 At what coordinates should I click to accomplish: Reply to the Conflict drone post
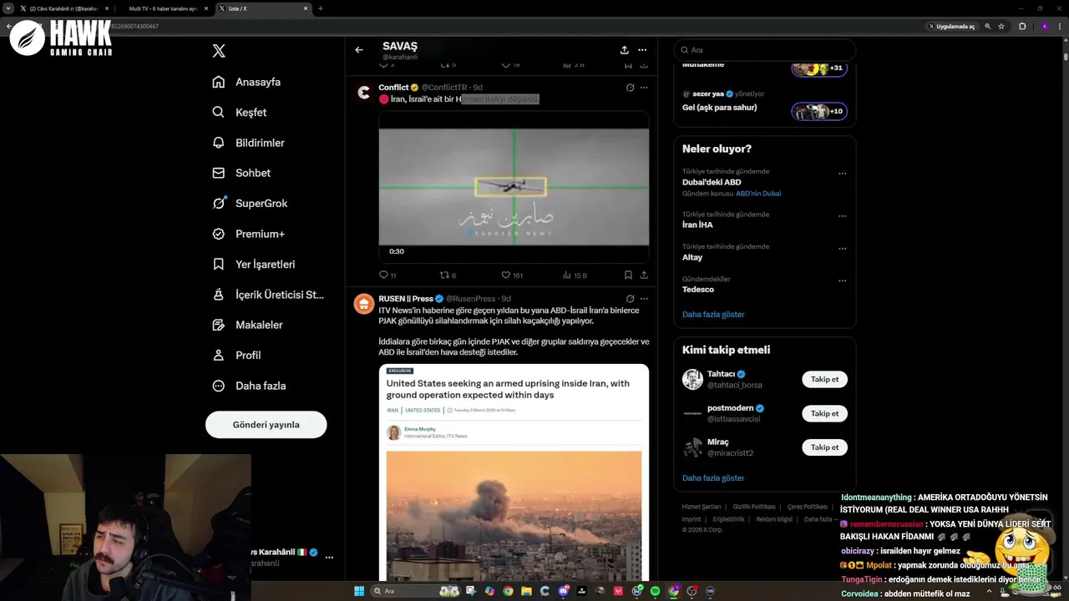coord(384,275)
